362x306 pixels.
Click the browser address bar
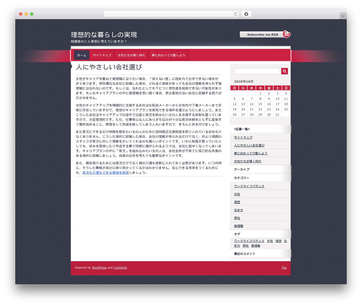coord(171,14)
